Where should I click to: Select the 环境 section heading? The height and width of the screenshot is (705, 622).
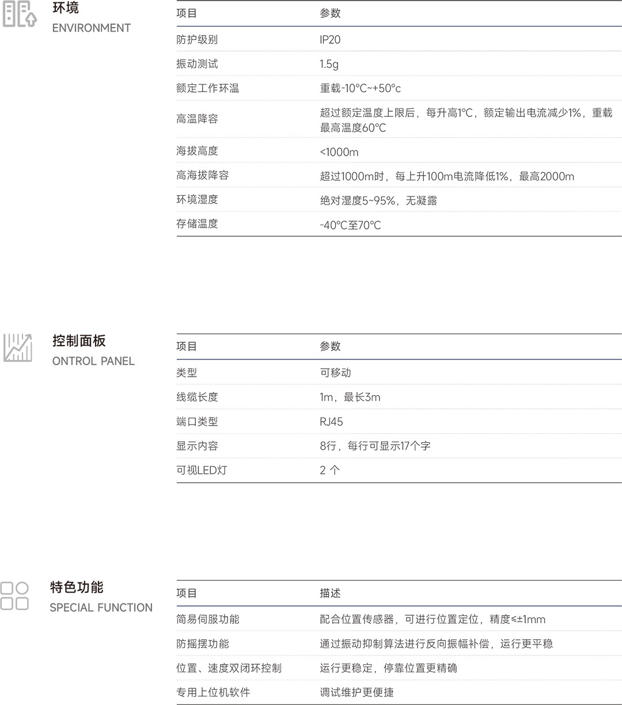[x=66, y=8]
